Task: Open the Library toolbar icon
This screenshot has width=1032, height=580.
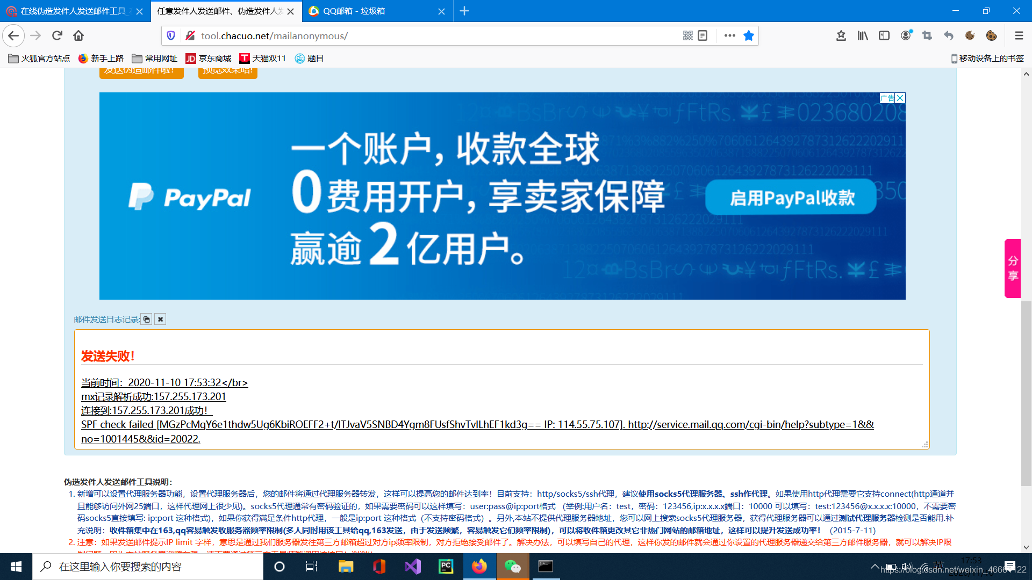Action: (x=863, y=35)
